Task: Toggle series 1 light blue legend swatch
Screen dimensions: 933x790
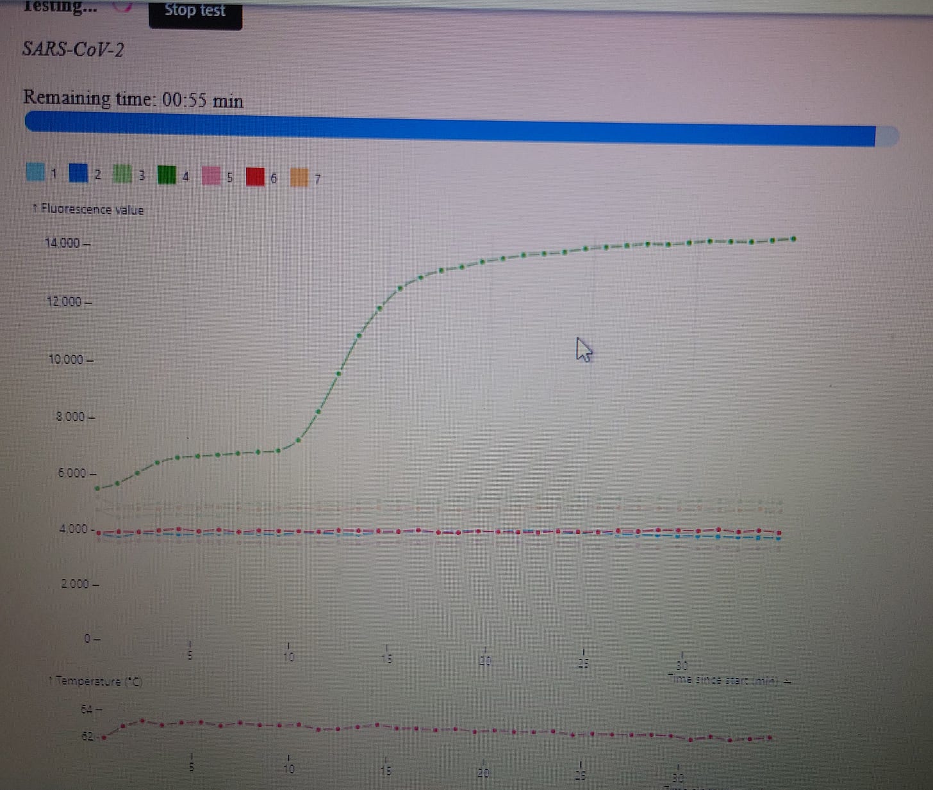Action: (35, 172)
